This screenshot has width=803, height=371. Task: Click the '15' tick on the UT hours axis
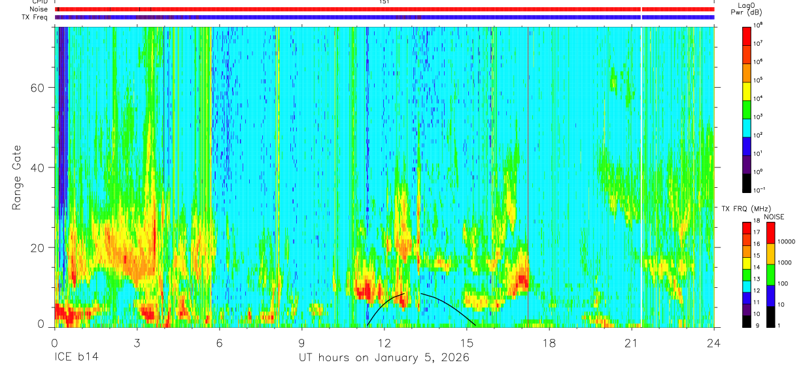tap(467, 343)
